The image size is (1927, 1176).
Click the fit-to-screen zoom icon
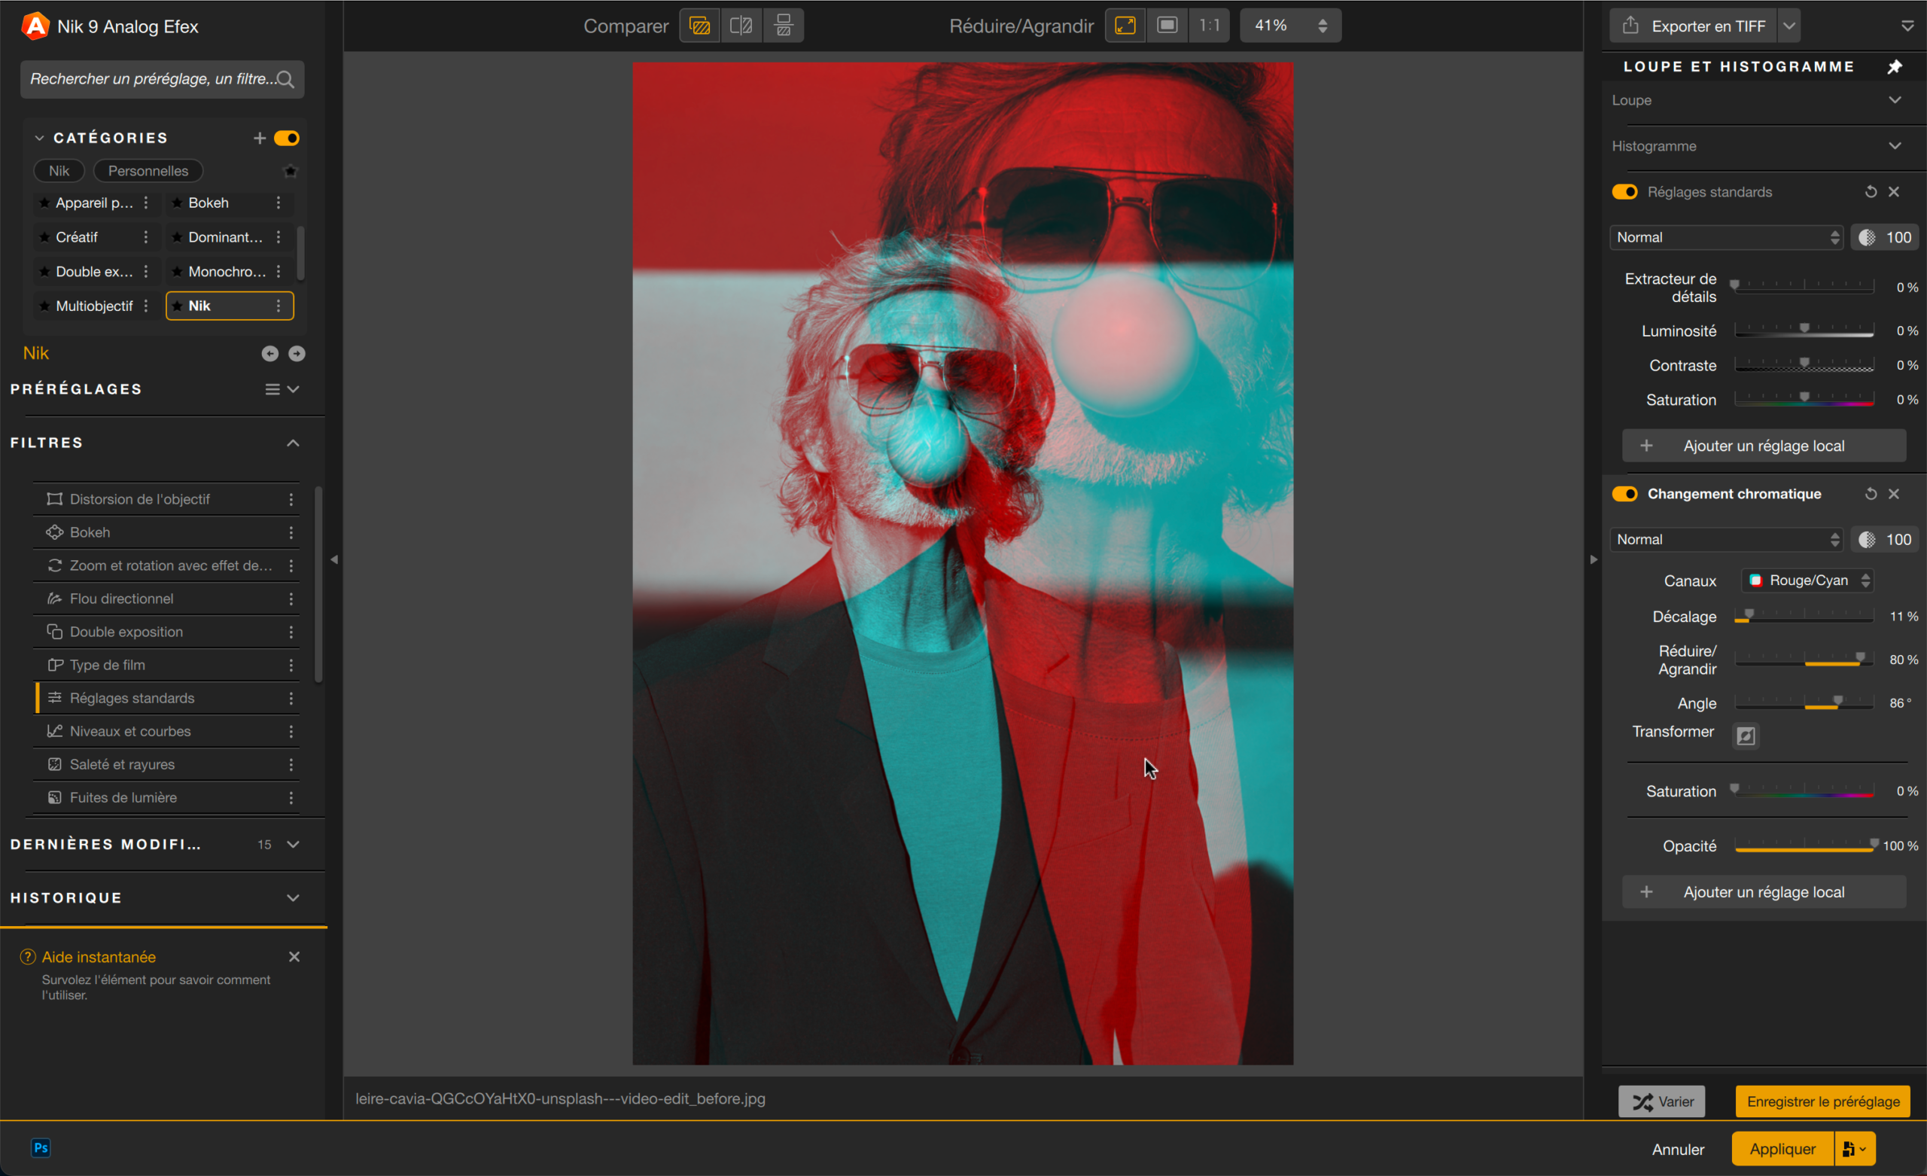pos(1125,26)
